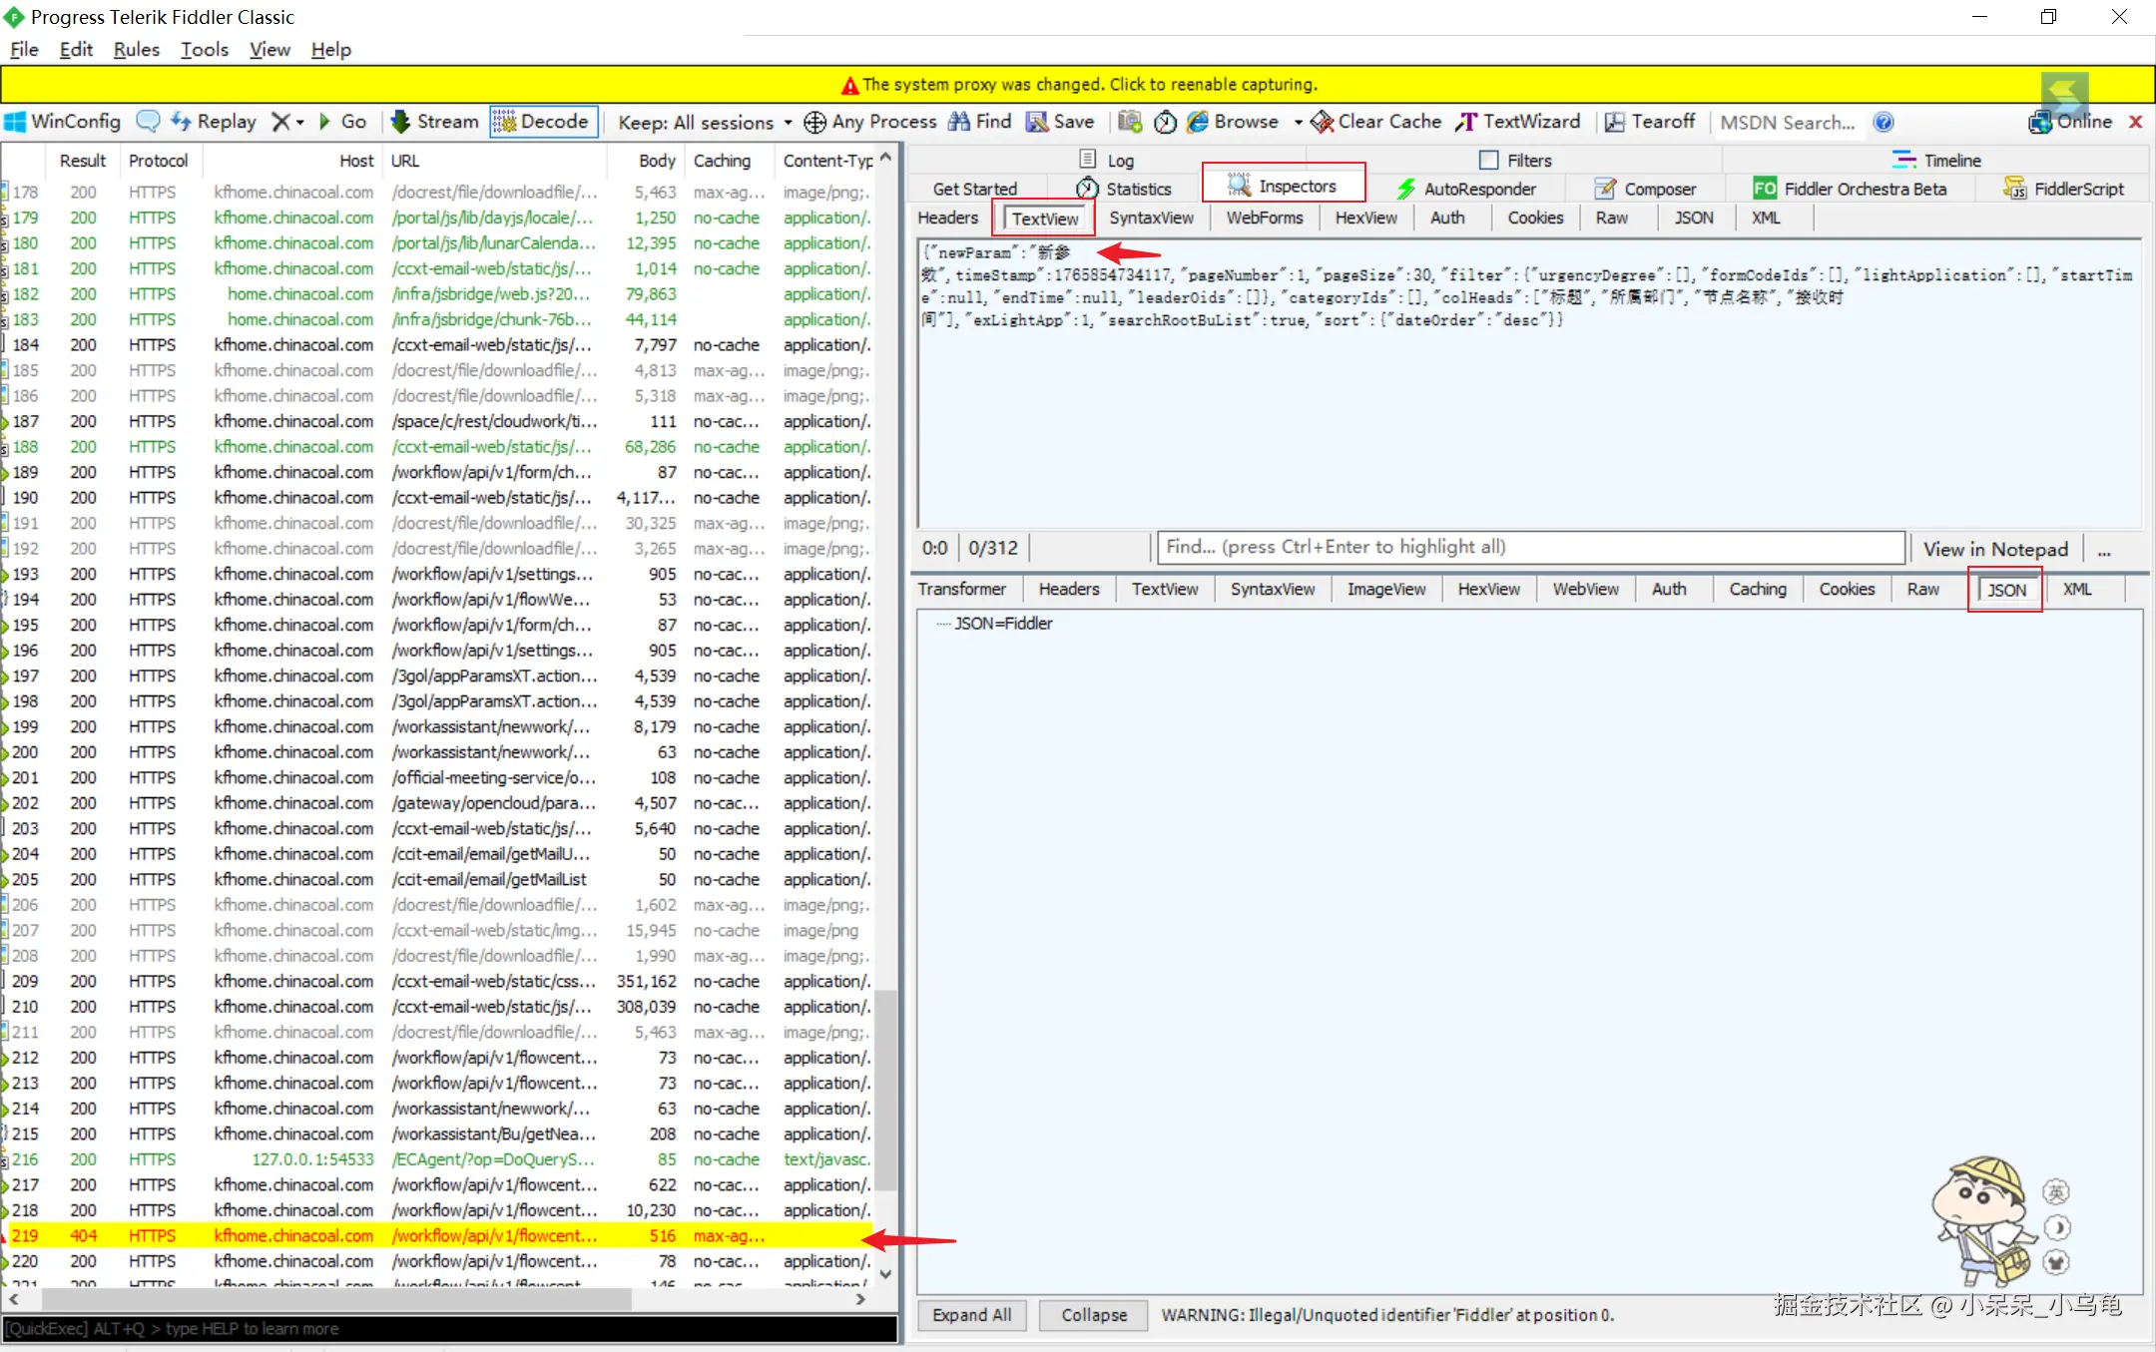Viewport: 2156px width, 1352px height.
Task: Click the stopwatch timer icon
Action: click(1165, 122)
